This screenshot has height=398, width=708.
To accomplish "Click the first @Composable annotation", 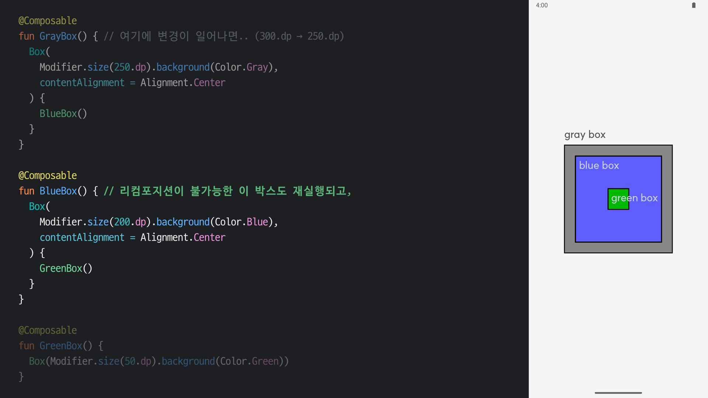I will (48, 21).
